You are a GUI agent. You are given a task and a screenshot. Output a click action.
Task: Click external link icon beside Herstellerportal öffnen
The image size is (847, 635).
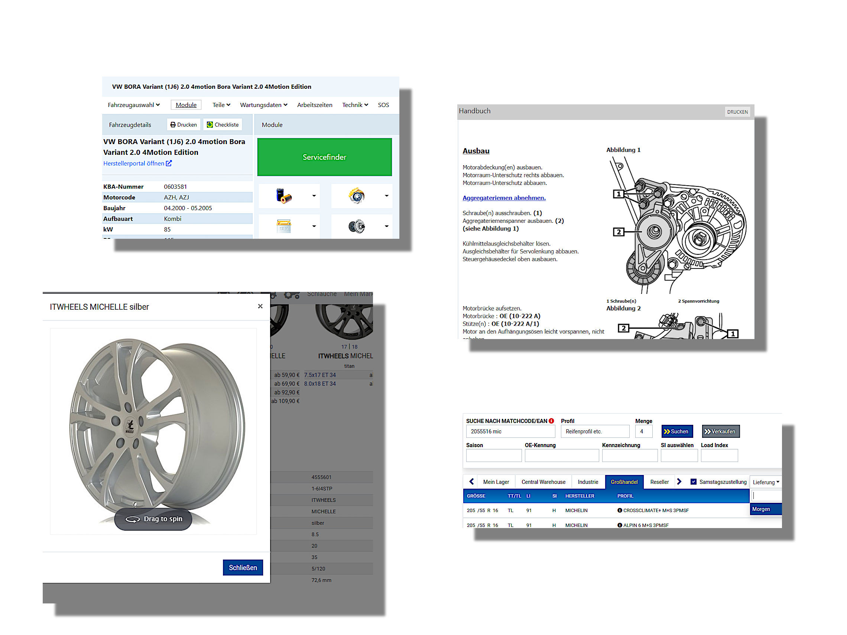click(169, 163)
